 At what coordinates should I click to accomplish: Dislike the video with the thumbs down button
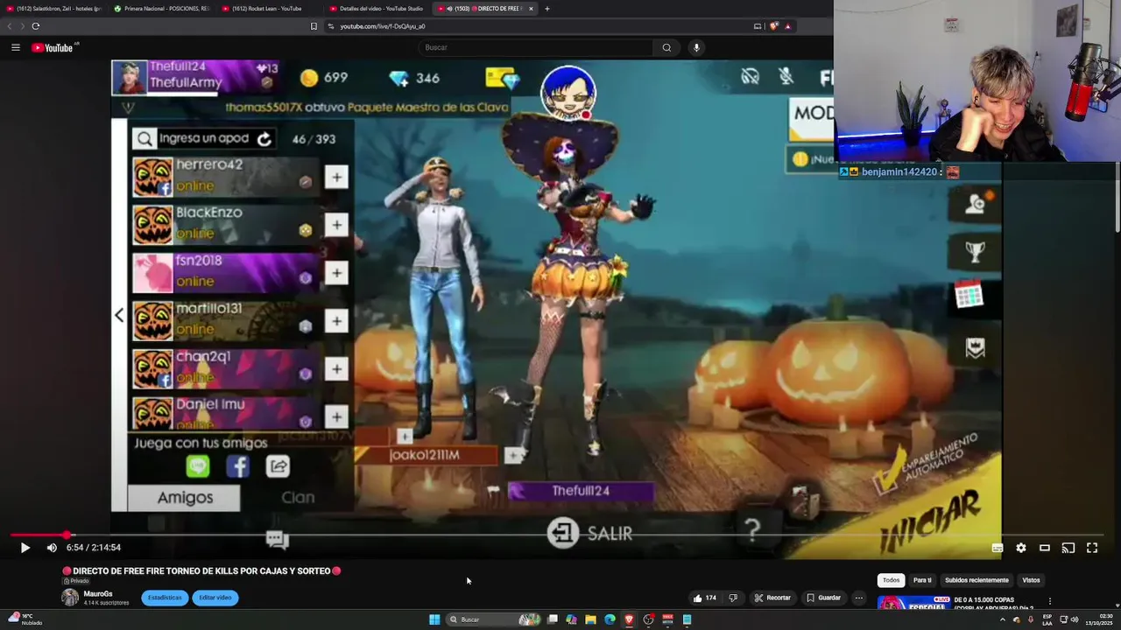pos(733,598)
